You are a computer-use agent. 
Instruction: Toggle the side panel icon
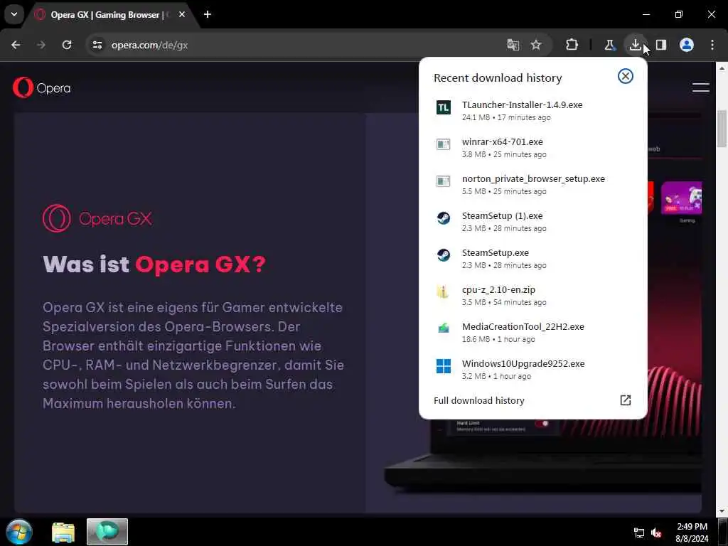pyautogui.click(x=661, y=45)
